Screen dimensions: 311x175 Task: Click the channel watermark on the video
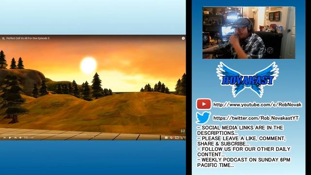(183, 131)
